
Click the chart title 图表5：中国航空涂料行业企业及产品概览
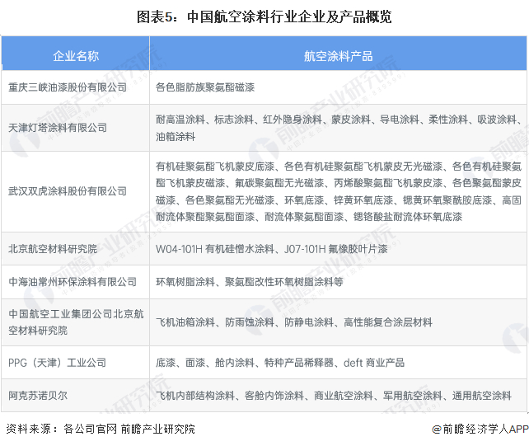coord(264,16)
